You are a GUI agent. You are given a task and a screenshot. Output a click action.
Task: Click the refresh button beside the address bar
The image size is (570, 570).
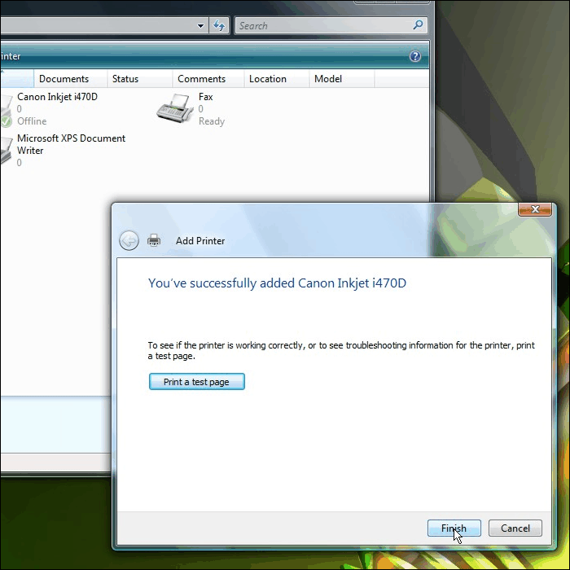[x=219, y=26]
